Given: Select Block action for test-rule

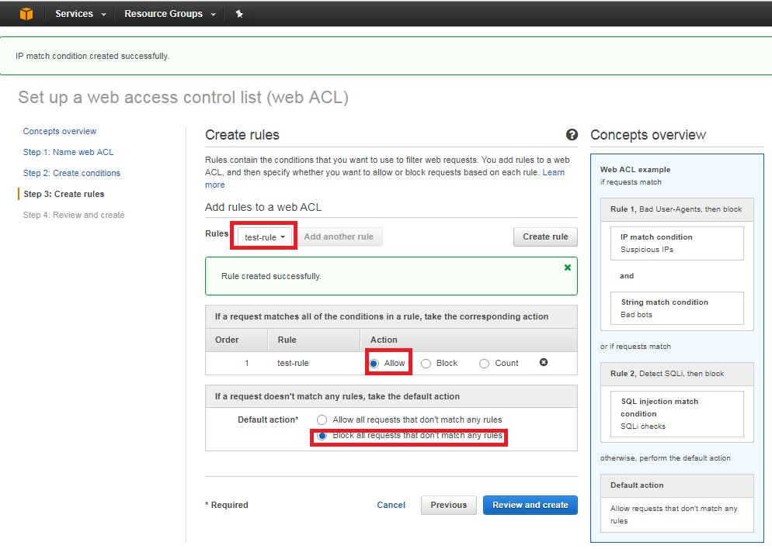Looking at the screenshot, I should [x=426, y=363].
